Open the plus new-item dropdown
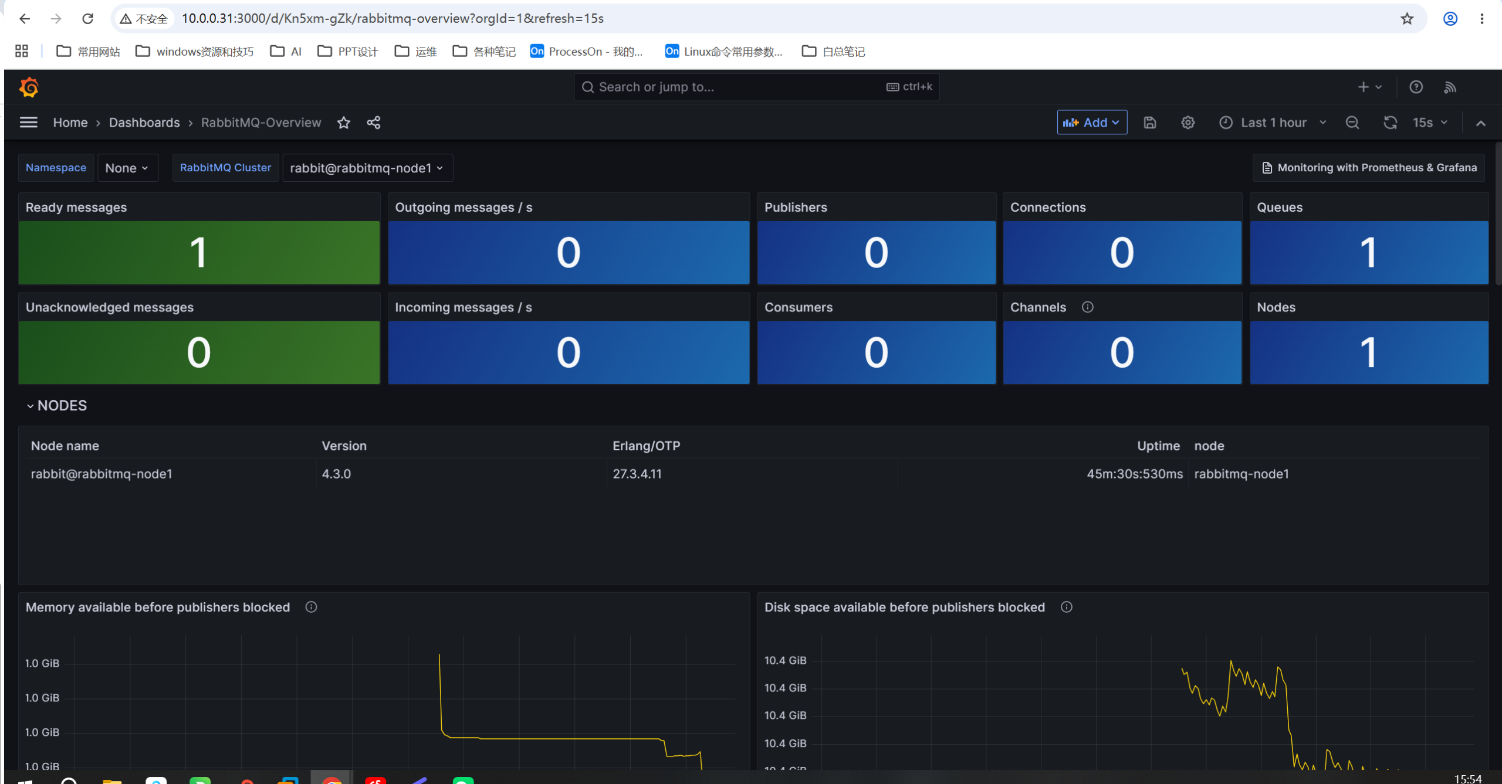 (x=1369, y=87)
